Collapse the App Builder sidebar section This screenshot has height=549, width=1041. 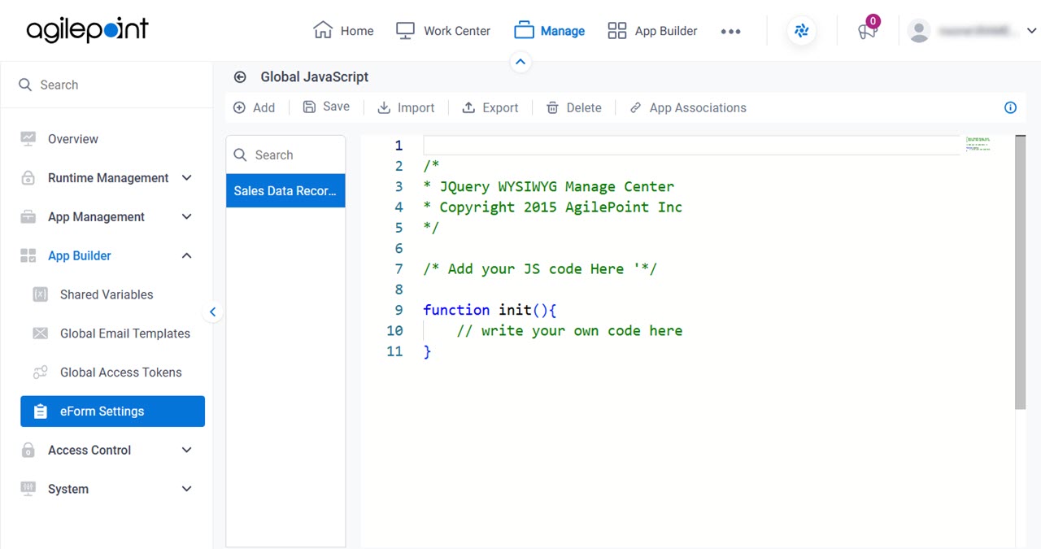pos(186,256)
